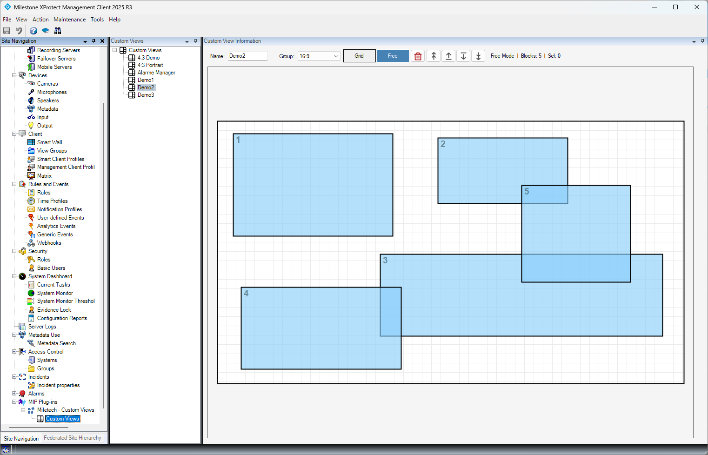This screenshot has width=708, height=455.
Task: Select the Microphones icon in navigation
Action: pyautogui.click(x=31, y=92)
